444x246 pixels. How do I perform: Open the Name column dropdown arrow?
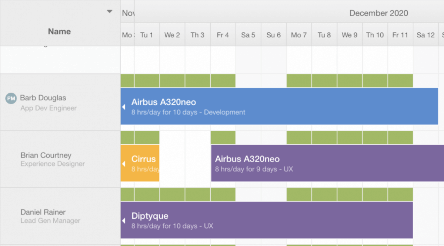coord(110,11)
